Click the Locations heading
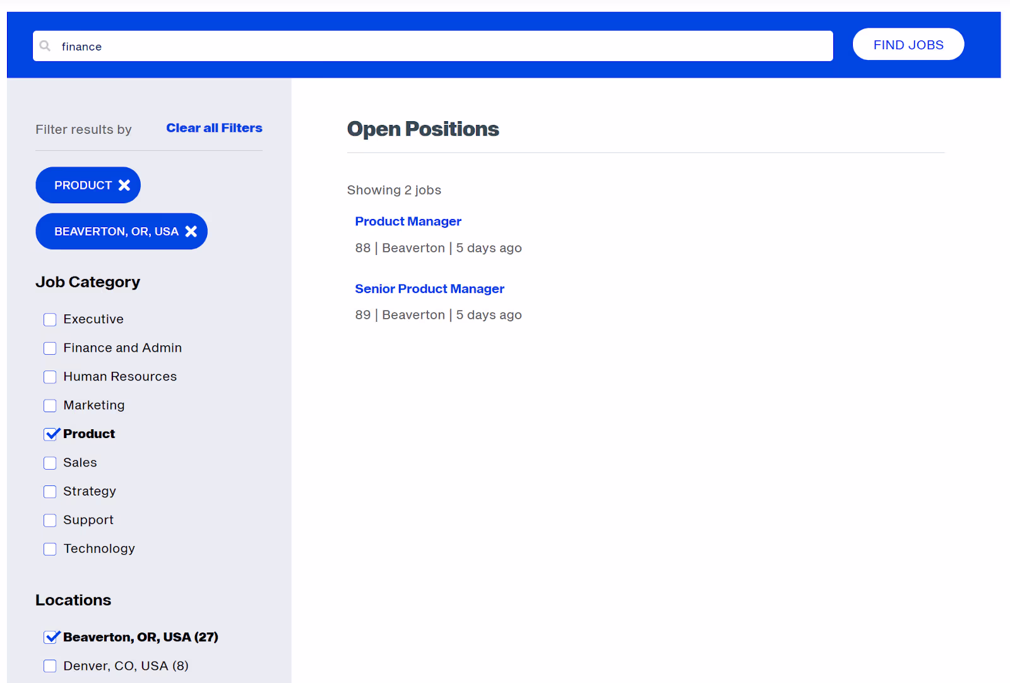 73,600
